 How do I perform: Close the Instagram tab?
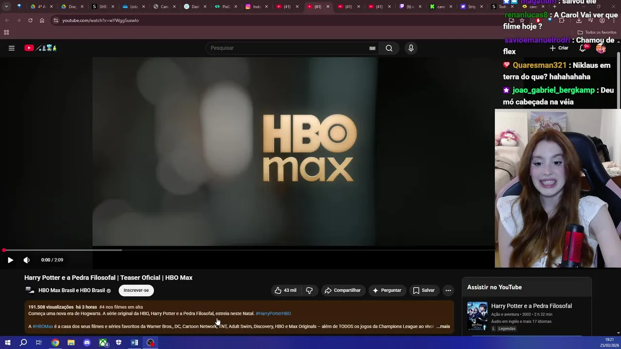pos(266,7)
